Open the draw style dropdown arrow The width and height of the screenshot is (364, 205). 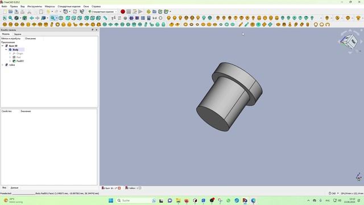pyautogui.click(x=20, y=18)
